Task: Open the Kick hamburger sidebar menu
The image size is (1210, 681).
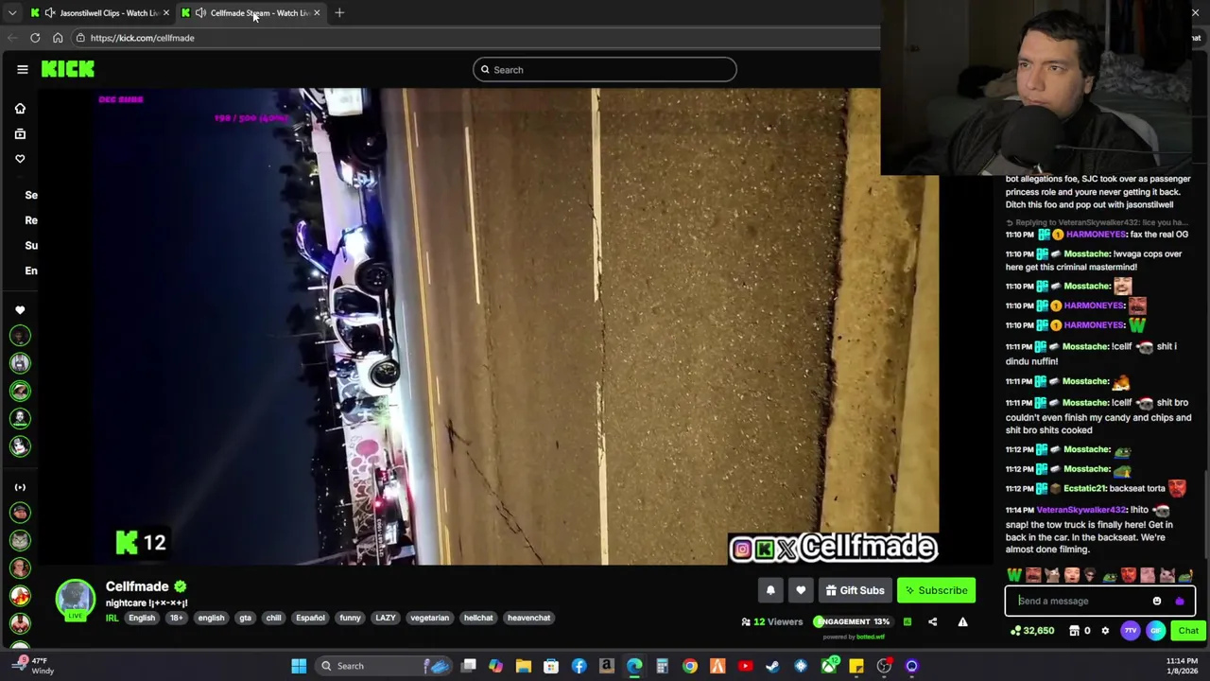Action: [23, 69]
